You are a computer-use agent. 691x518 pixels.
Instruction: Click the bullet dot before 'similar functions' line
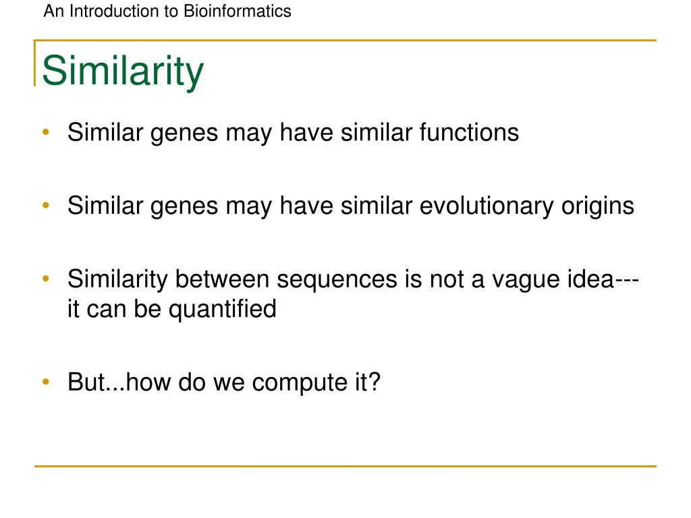(46, 132)
